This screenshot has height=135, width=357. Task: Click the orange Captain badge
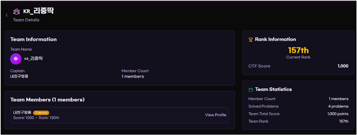[41, 113]
